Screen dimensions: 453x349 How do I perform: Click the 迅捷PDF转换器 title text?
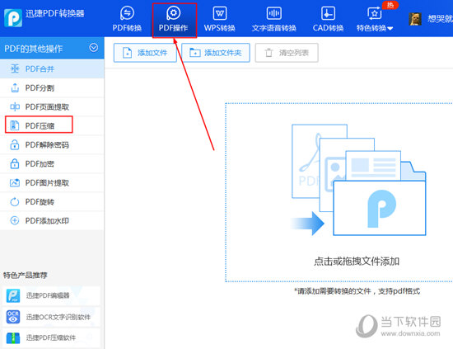click(55, 13)
